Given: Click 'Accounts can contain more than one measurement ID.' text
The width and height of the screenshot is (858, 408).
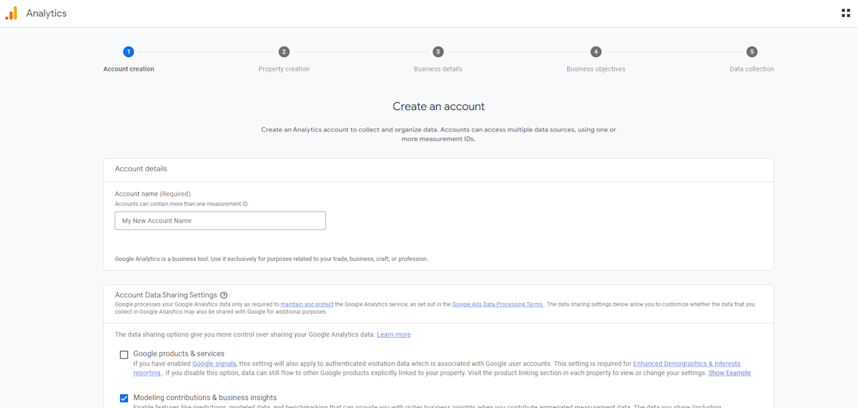Looking at the screenshot, I should coord(182,204).
